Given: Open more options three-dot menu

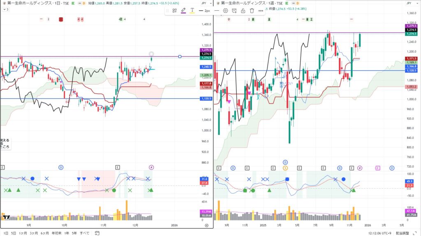Looking at the screenshot, I should [261, 10].
